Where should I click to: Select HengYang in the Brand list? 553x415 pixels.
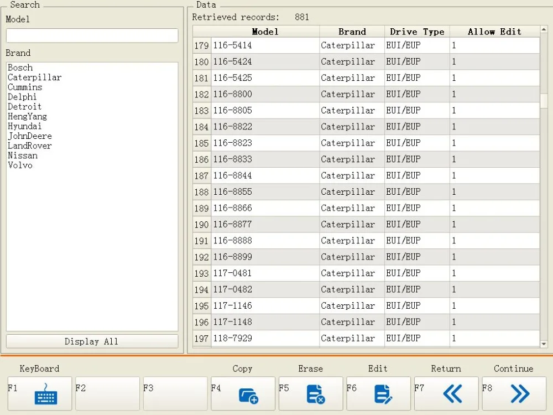coord(27,116)
